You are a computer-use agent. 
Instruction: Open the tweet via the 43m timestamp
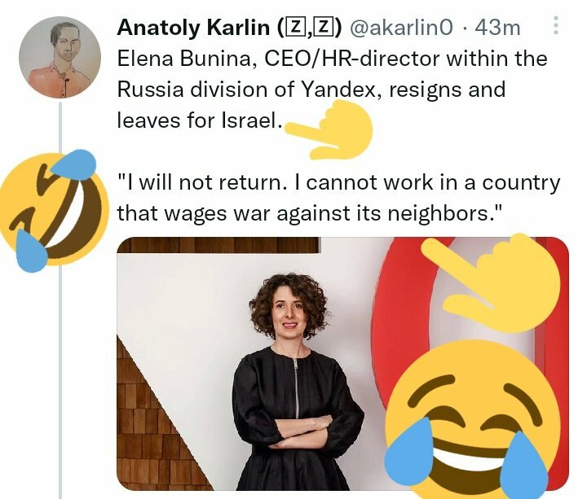tap(498, 28)
